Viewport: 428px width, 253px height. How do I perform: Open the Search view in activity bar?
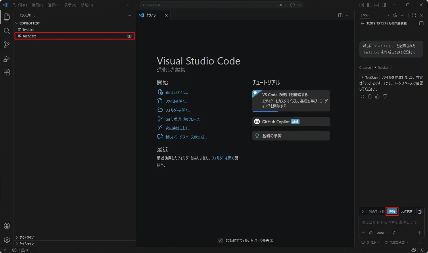point(7,31)
